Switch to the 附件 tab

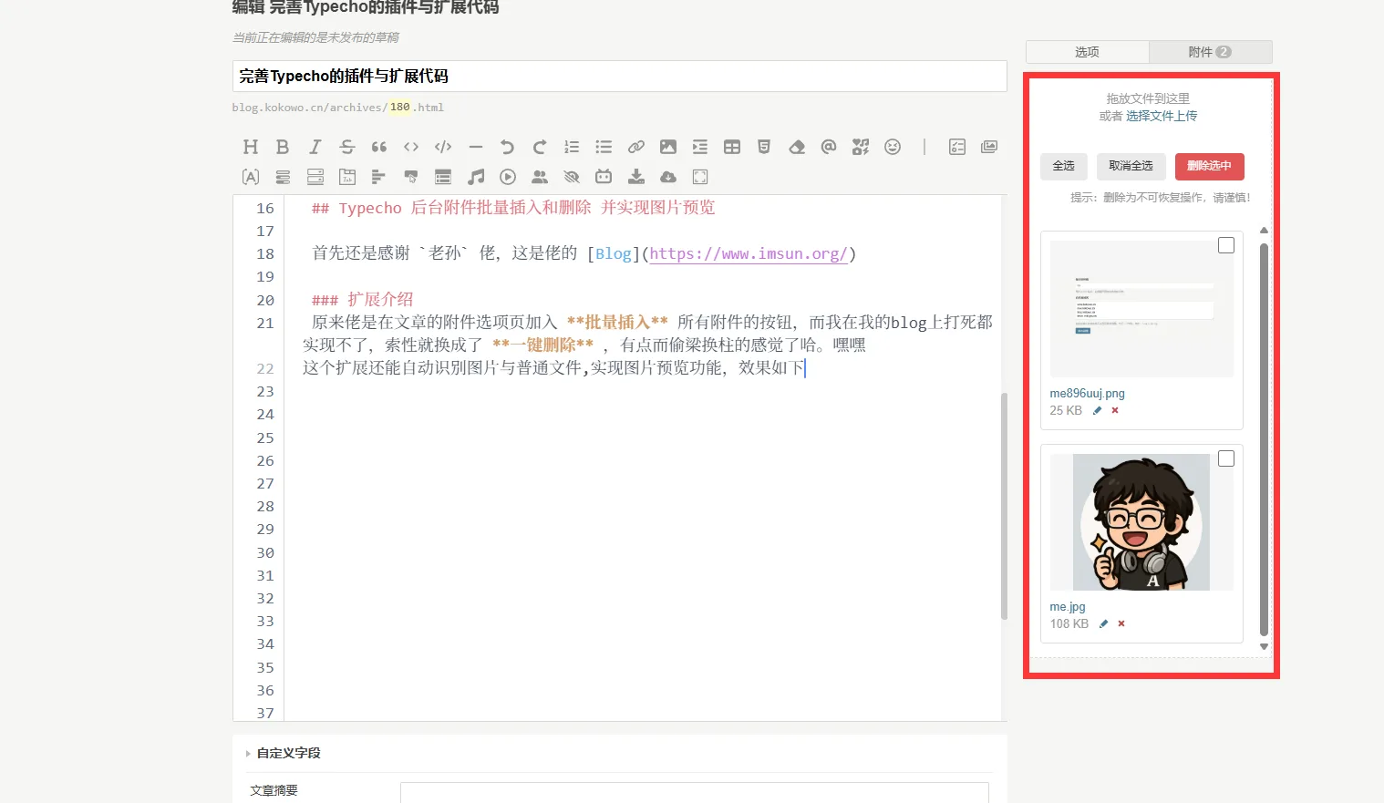click(1210, 52)
